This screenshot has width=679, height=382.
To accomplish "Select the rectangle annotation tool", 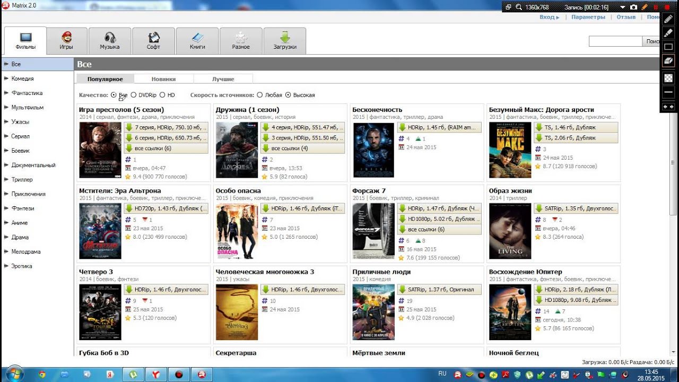I will point(668,46).
